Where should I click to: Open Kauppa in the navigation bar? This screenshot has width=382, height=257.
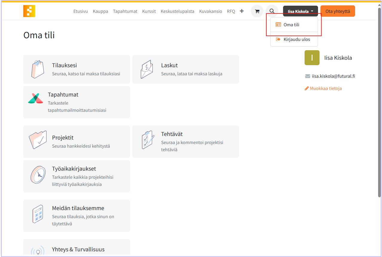(x=100, y=11)
